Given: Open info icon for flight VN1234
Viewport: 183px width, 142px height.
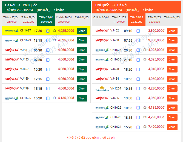Looking at the screenshot, I should pyautogui.click(x=138, y=89).
